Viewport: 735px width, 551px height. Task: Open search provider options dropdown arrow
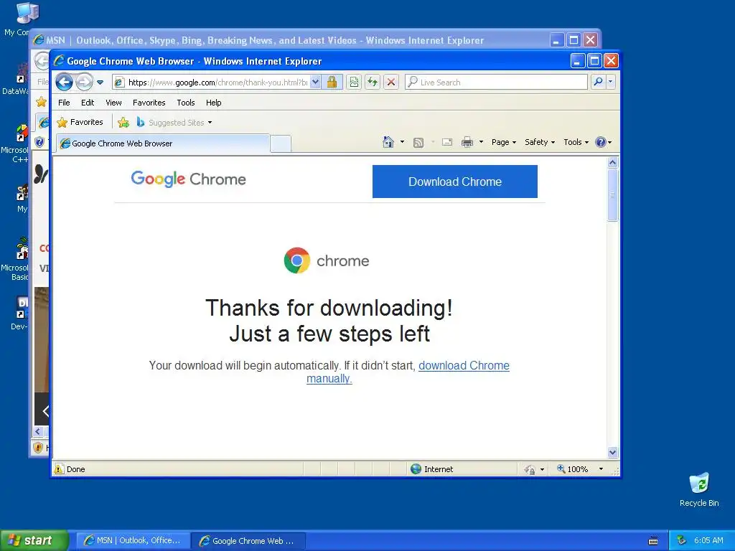(x=610, y=82)
